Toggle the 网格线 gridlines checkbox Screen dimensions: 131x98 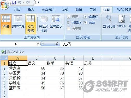pos(68,23)
